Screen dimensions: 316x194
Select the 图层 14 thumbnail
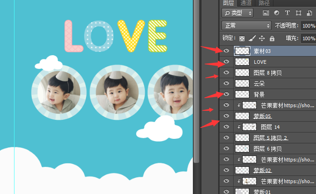[249, 127]
